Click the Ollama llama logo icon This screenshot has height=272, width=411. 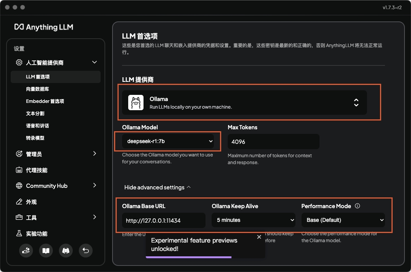pos(136,103)
